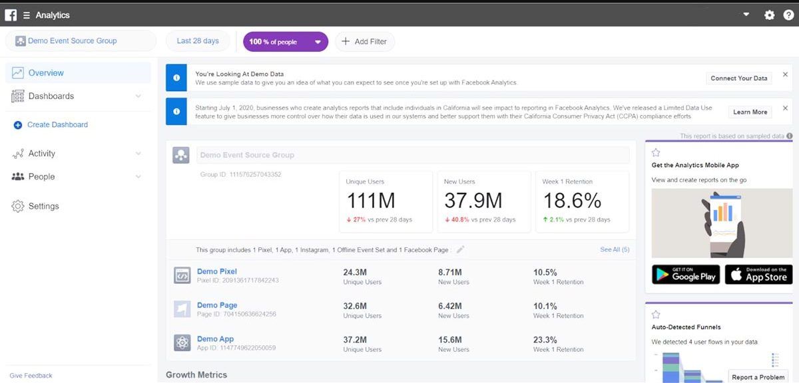Image resolution: width=799 pixels, height=383 pixels.
Task: Click the Demo Page flag icon
Action: [182, 309]
